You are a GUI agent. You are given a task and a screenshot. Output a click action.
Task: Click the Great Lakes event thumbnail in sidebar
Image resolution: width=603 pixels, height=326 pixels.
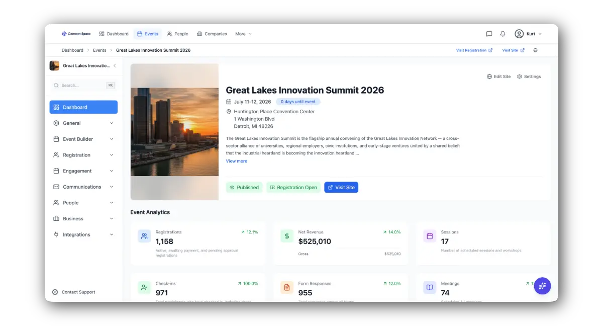(54, 66)
